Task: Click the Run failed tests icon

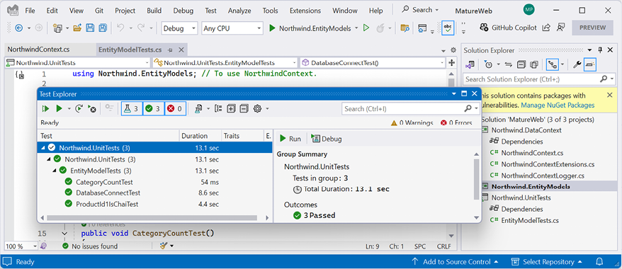Action: tap(91, 108)
